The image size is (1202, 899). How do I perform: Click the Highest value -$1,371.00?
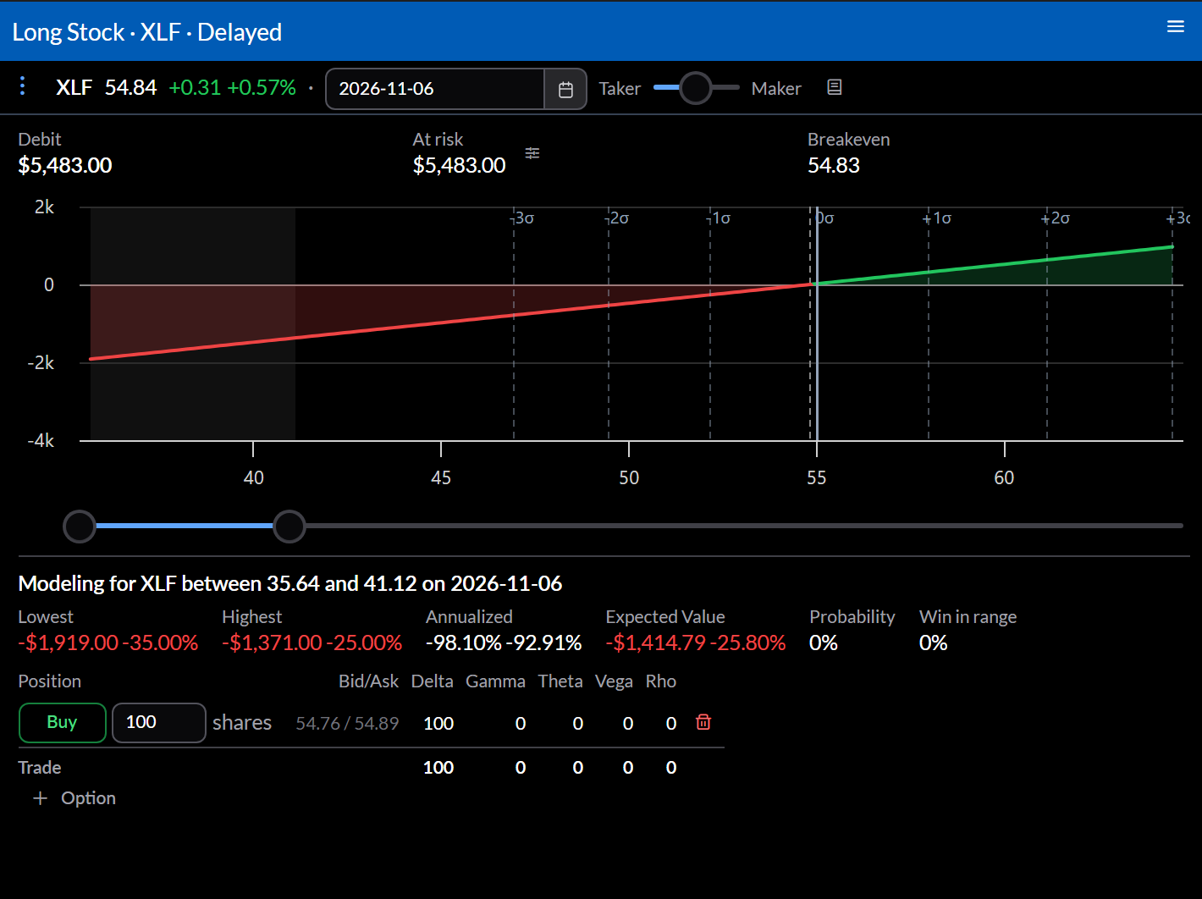pyautogui.click(x=273, y=643)
